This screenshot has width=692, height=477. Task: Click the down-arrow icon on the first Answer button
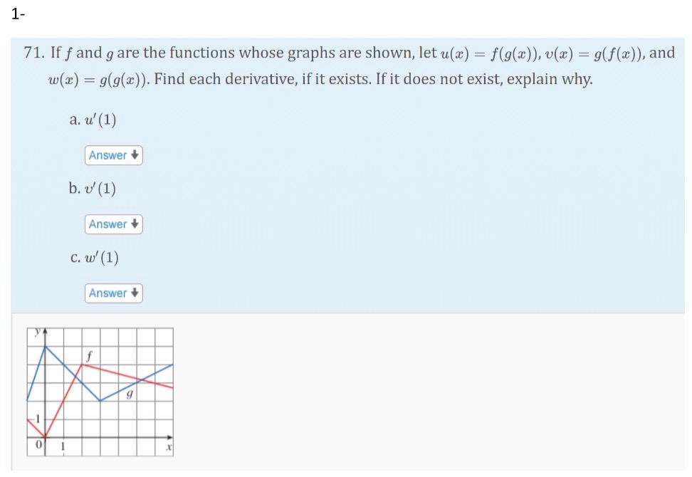coord(133,155)
